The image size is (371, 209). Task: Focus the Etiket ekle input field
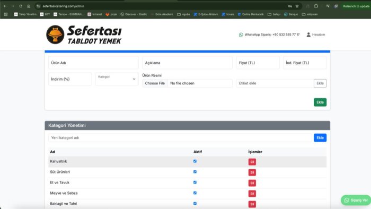tap(275, 83)
